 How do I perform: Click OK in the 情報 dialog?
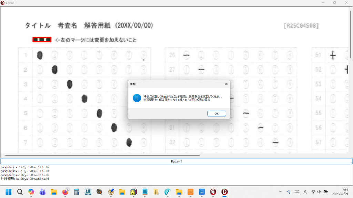[x=216, y=114]
